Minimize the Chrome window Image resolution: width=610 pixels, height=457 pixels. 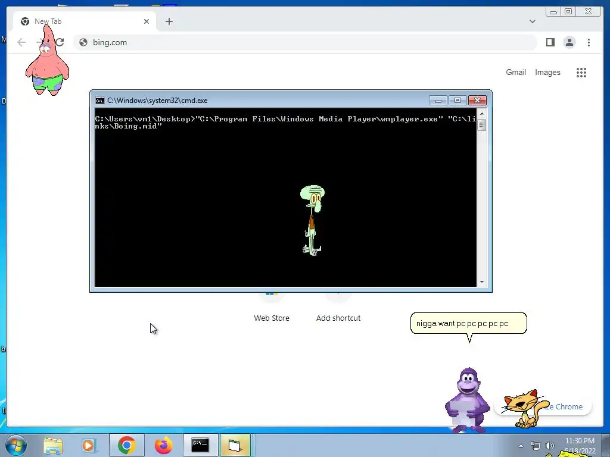point(553,12)
